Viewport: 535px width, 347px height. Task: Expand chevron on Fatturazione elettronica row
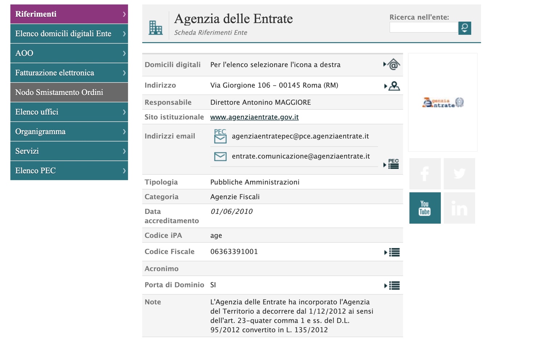pyautogui.click(x=124, y=73)
